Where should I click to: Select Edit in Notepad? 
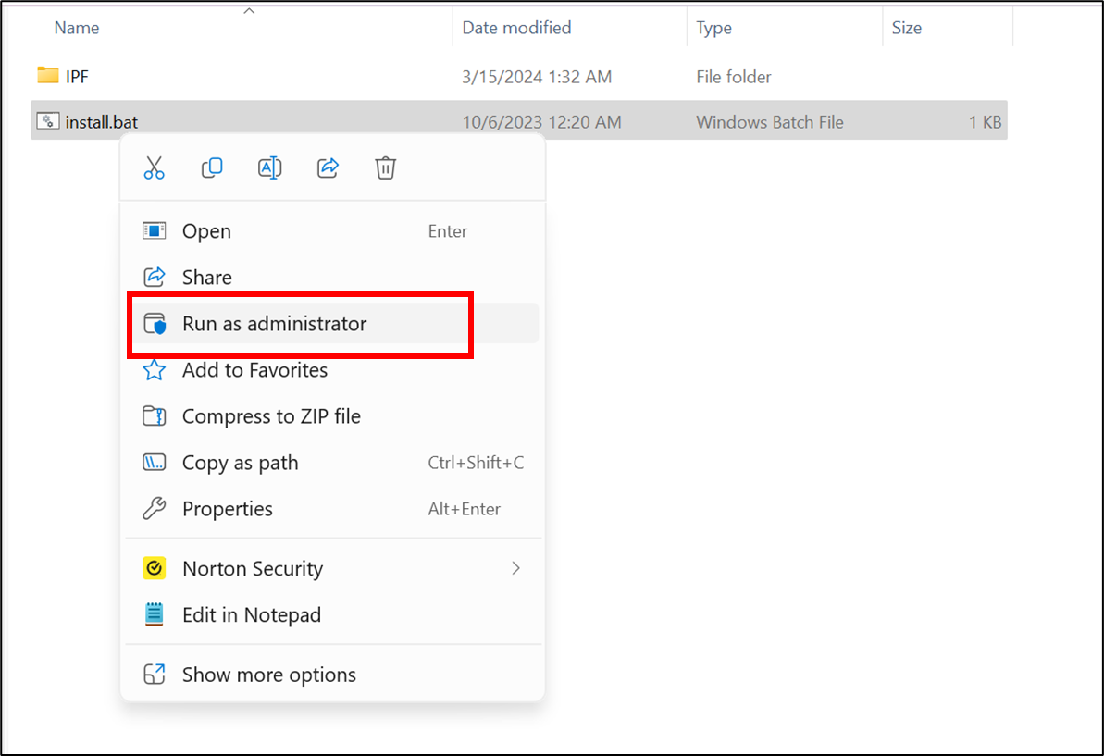coord(251,614)
